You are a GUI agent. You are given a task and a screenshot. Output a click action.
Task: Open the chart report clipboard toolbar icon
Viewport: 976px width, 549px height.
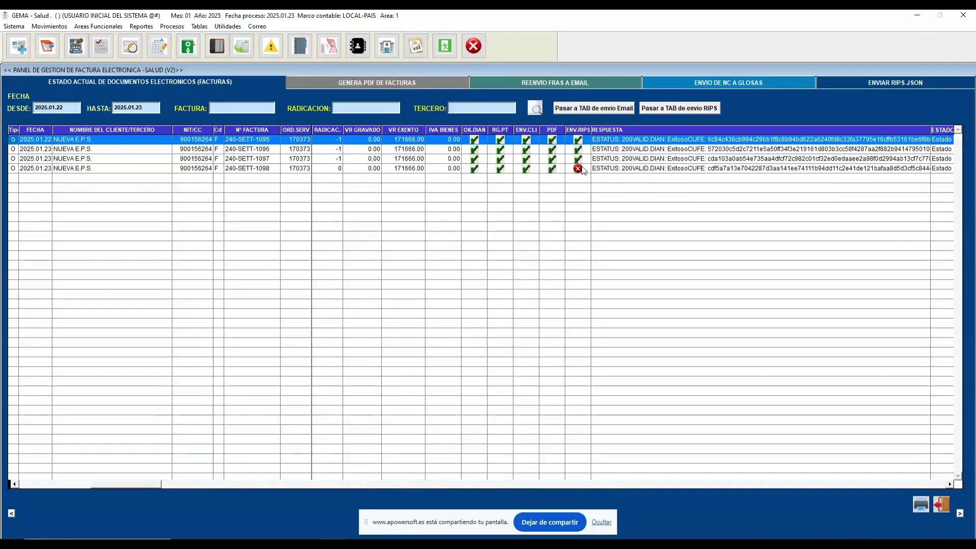pos(416,46)
